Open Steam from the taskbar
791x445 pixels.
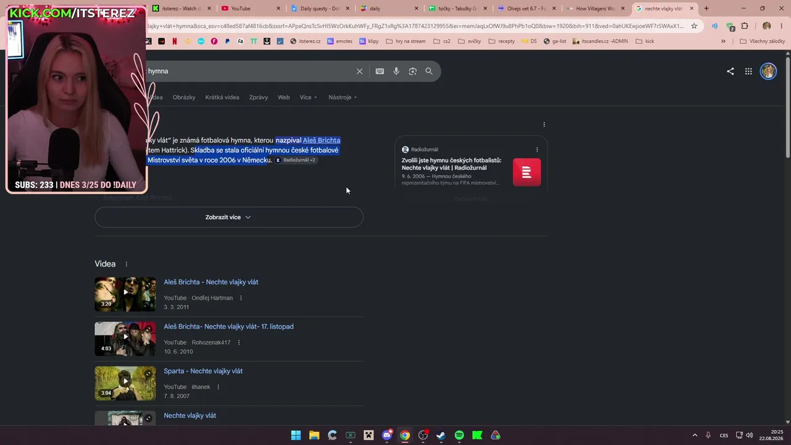(x=441, y=435)
